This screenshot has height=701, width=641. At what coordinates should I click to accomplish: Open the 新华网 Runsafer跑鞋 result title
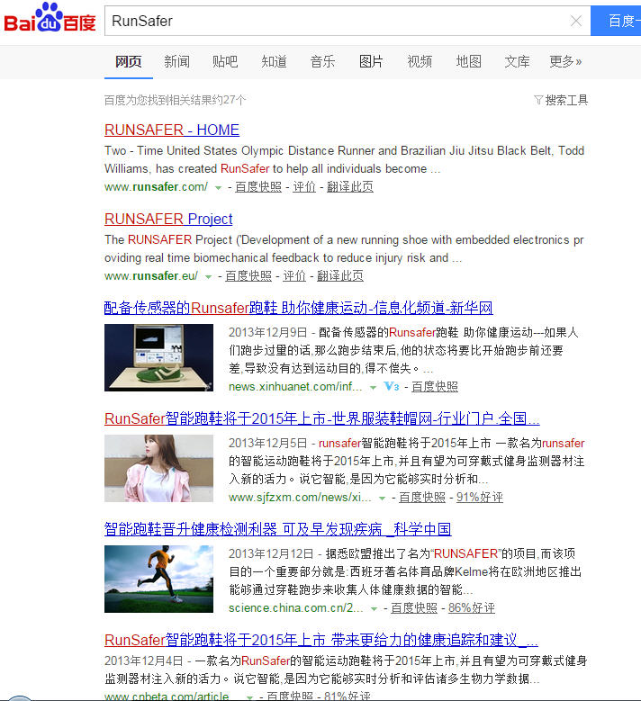point(298,308)
